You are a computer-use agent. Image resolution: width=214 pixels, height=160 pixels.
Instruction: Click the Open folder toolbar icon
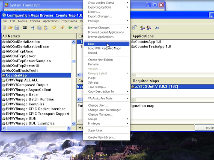pos(10,28)
